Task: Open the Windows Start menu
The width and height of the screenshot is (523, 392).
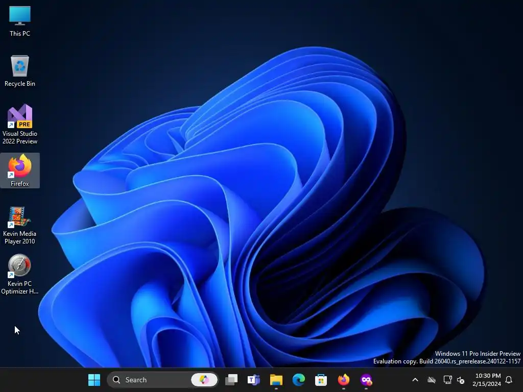Action: click(94, 380)
